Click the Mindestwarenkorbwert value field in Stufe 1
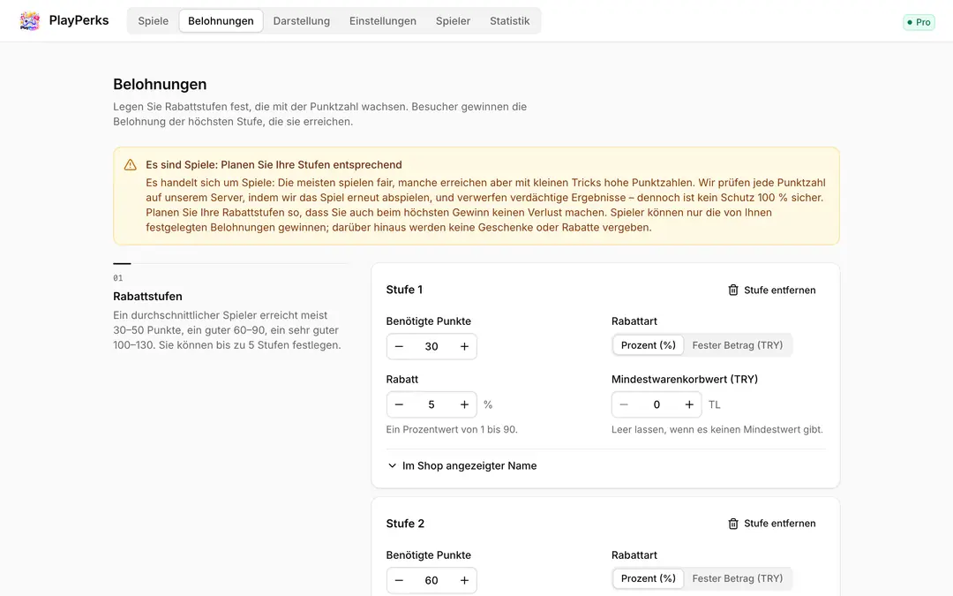Screen dimensions: 953x596 (x=657, y=405)
